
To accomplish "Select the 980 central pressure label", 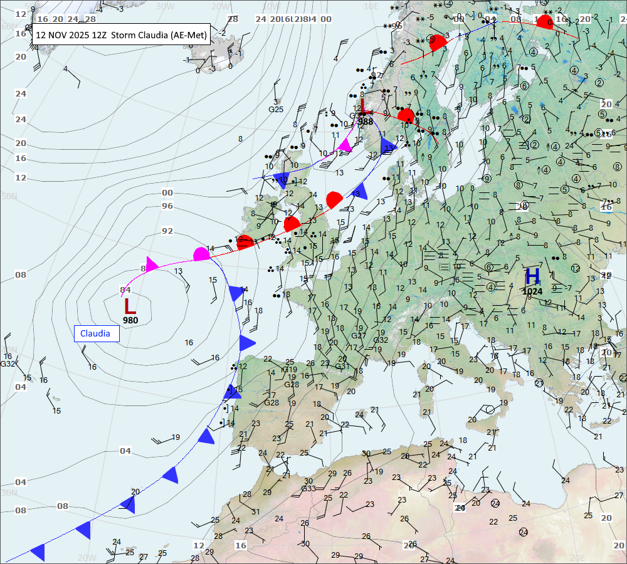I will click(130, 320).
